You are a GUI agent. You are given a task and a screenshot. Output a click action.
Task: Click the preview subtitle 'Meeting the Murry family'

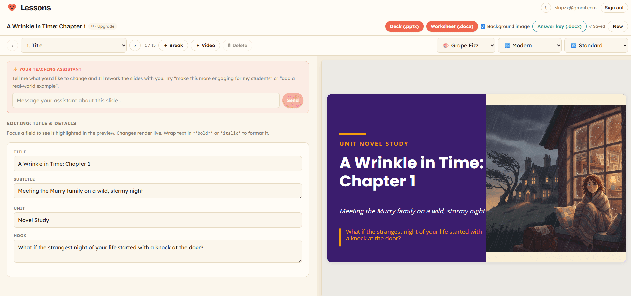(x=412, y=211)
